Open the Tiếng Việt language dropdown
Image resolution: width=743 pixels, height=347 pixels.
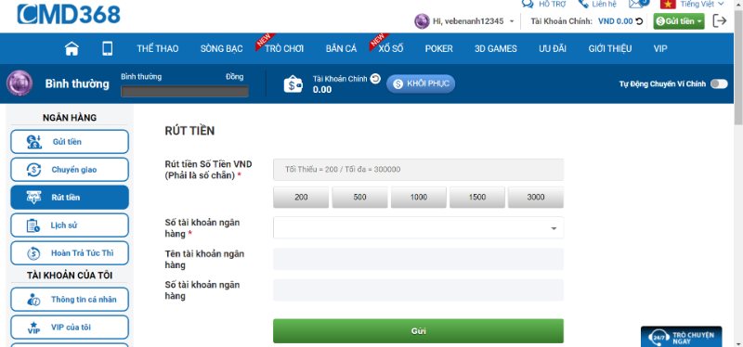coord(702,4)
